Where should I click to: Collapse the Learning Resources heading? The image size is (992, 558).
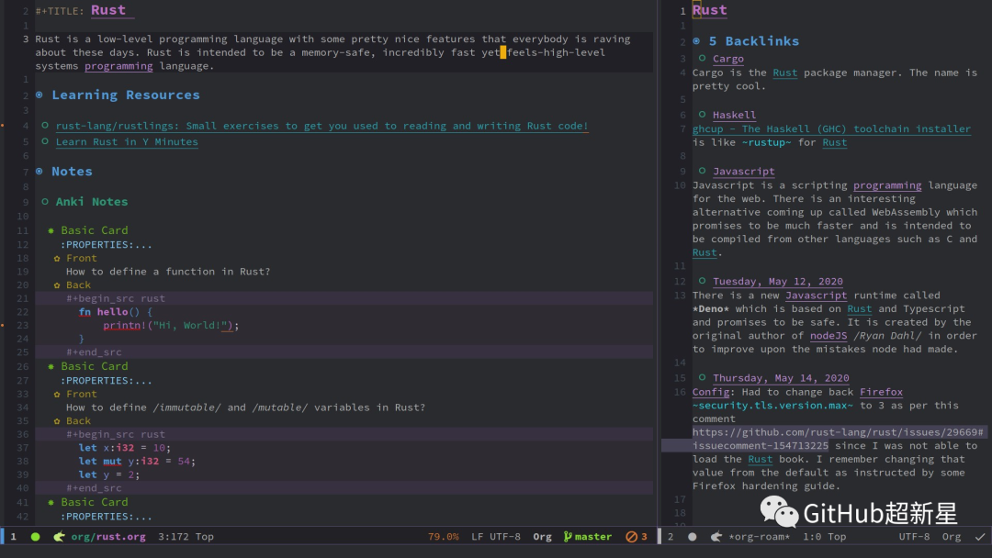(x=39, y=95)
